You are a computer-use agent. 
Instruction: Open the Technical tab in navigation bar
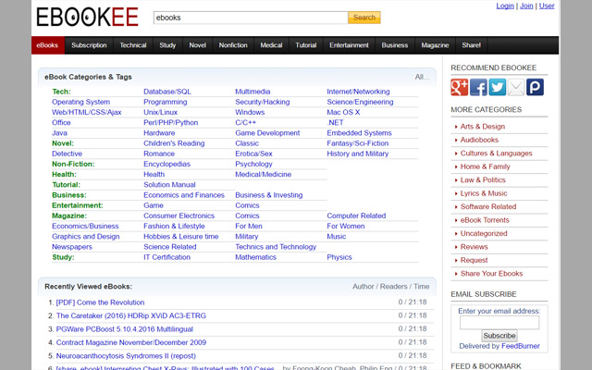click(132, 45)
